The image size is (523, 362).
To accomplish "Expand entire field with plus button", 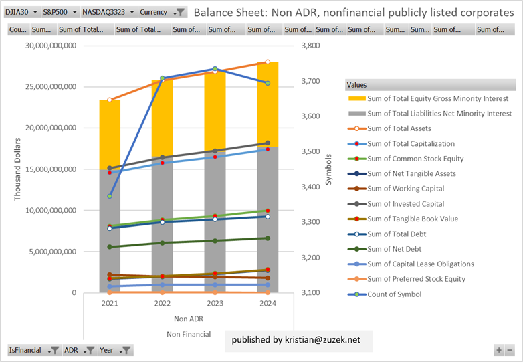I will [498, 350].
